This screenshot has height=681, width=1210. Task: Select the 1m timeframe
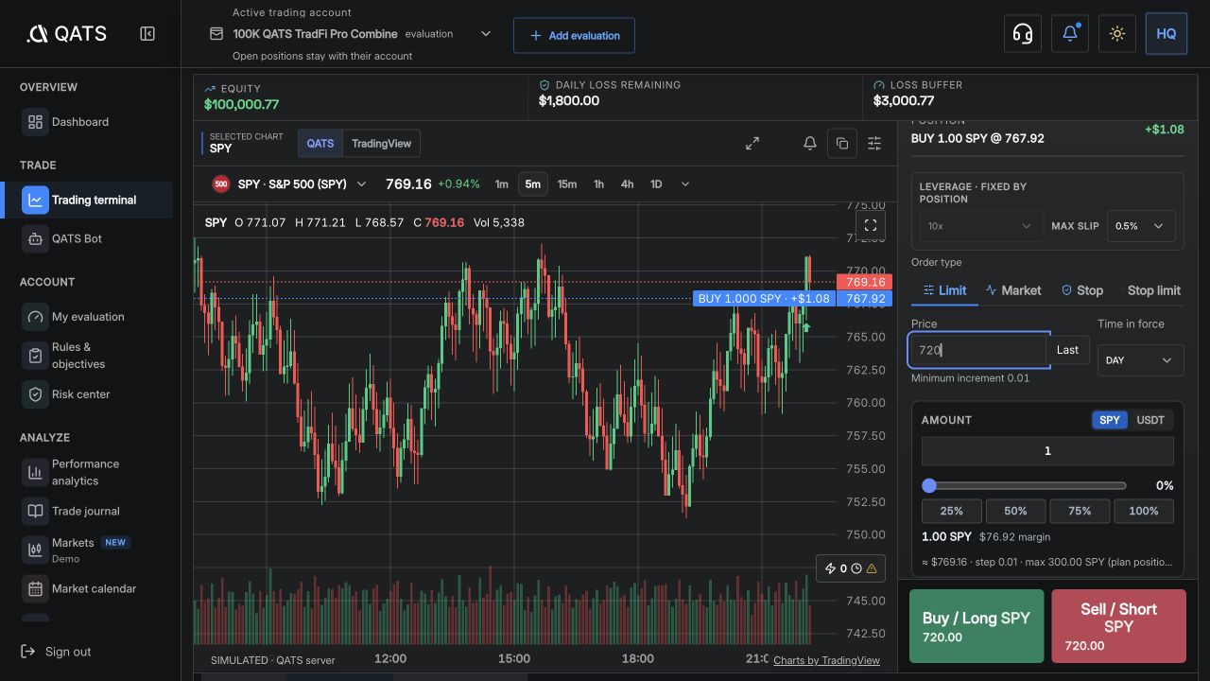click(502, 184)
